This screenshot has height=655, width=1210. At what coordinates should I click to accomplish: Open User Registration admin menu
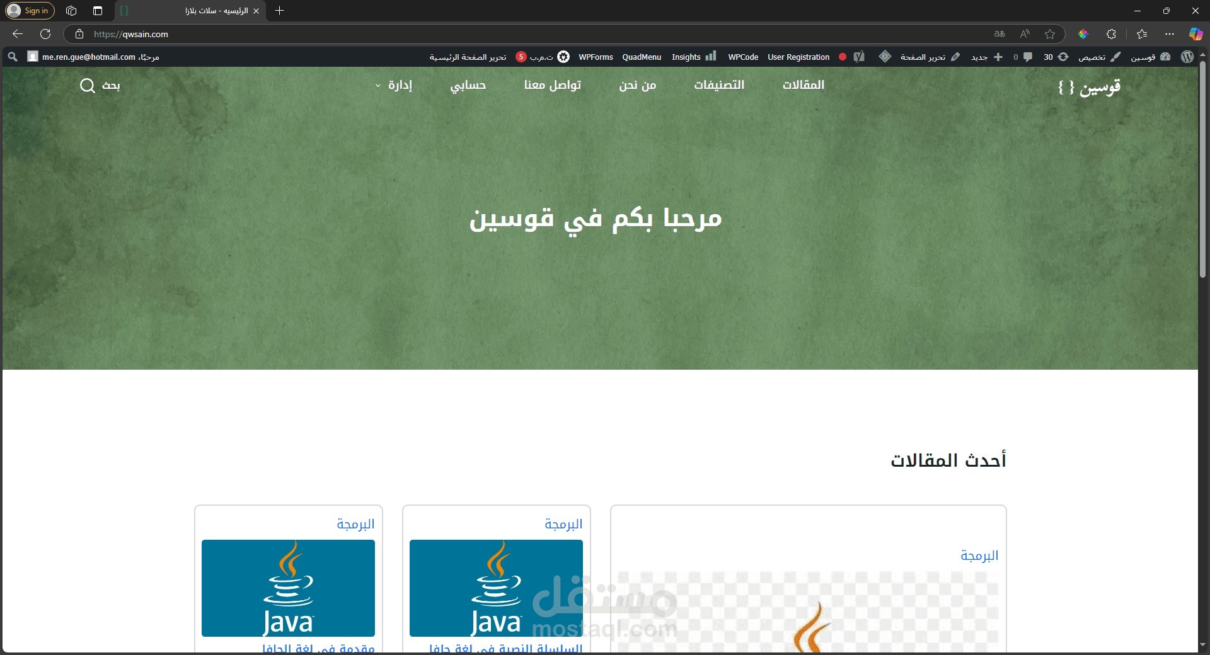click(x=798, y=57)
